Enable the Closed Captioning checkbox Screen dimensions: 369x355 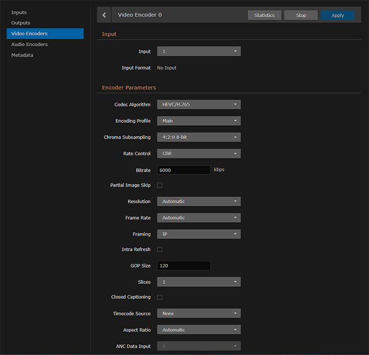(160, 297)
